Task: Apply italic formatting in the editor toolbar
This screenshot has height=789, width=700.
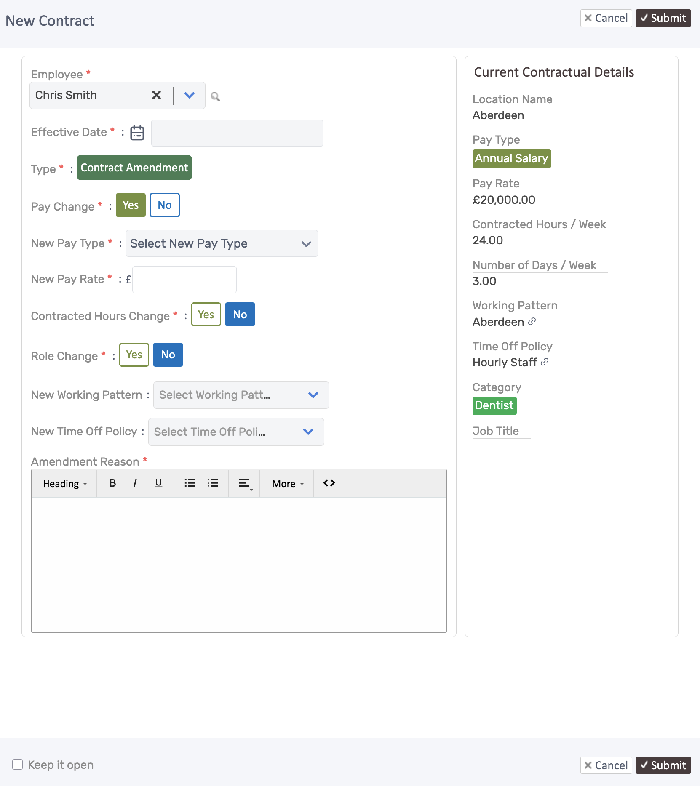Action: point(135,483)
